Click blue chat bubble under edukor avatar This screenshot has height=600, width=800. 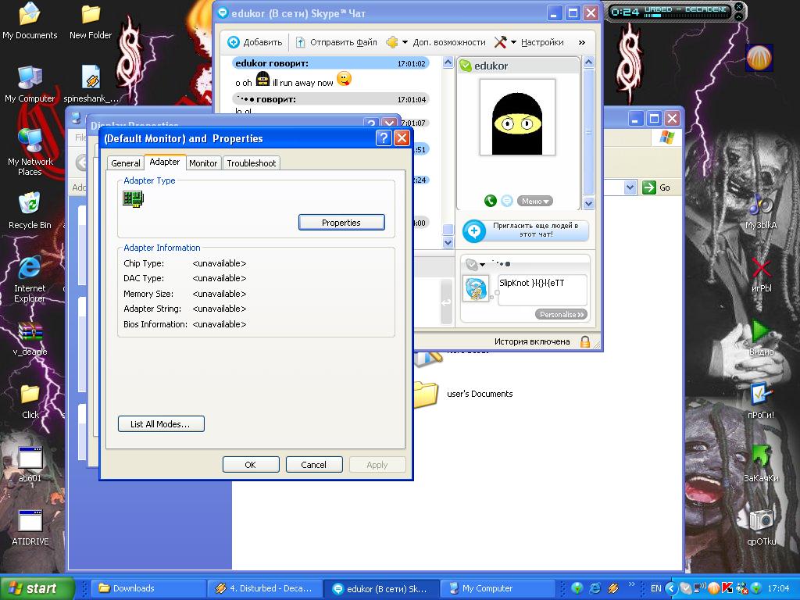pos(506,201)
